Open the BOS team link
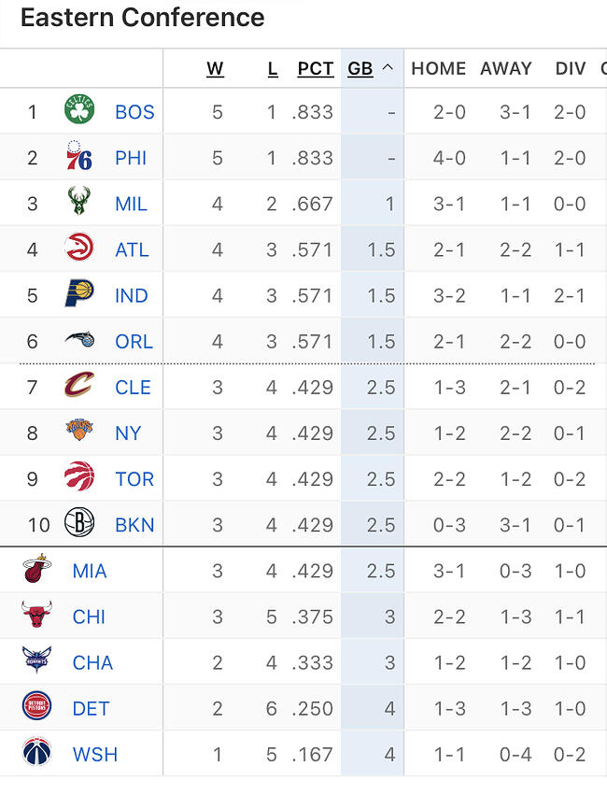The image size is (607, 794). [134, 112]
